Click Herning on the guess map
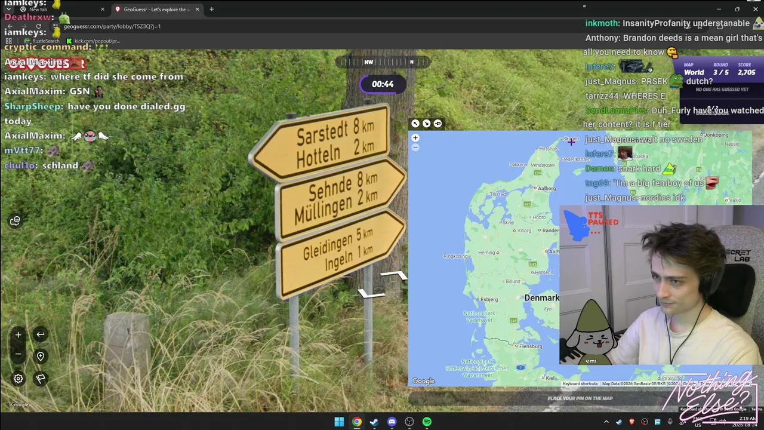Screen dimensions: 764x430 coord(487,253)
